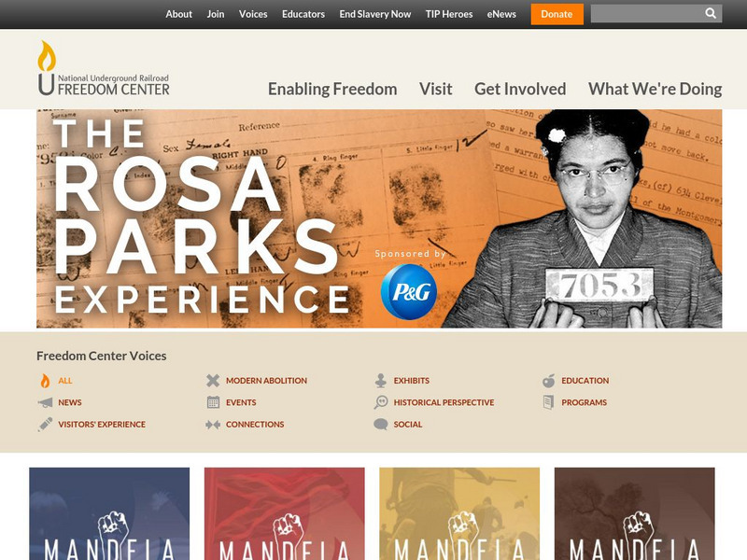The width and height of the screenshot is (747, 560).
Task: Click the Modern Abolition cross icon
Action: [213, 381]
